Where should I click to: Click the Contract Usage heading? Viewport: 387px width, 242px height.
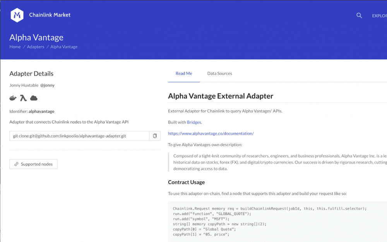(186, 182)
